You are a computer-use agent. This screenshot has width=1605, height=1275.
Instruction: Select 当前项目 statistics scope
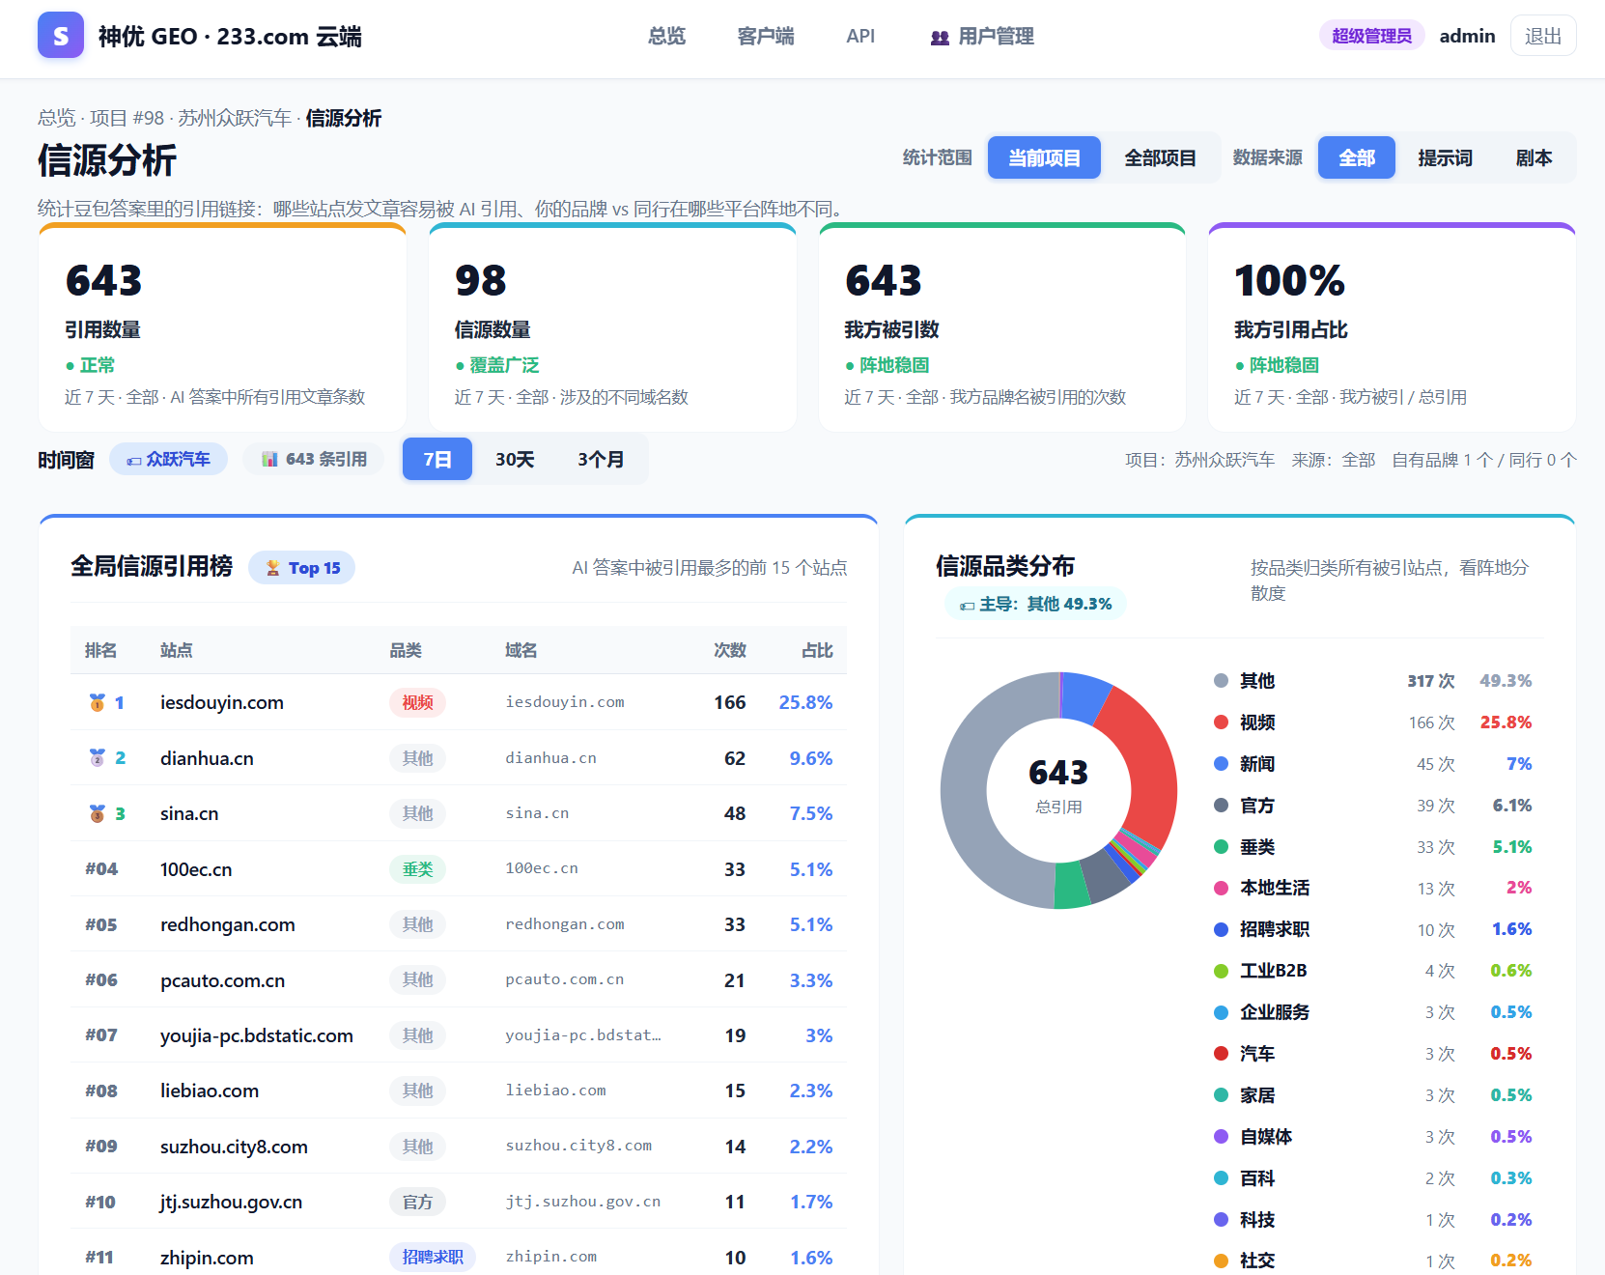[x=1044, y=157]
